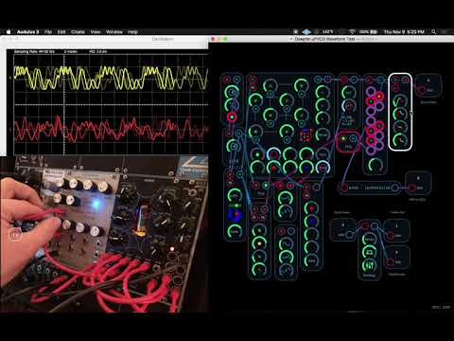Toggle the glowing red ring button with green center
The height and width of the screenshot is (341, 454).
[x=232, y=117]
